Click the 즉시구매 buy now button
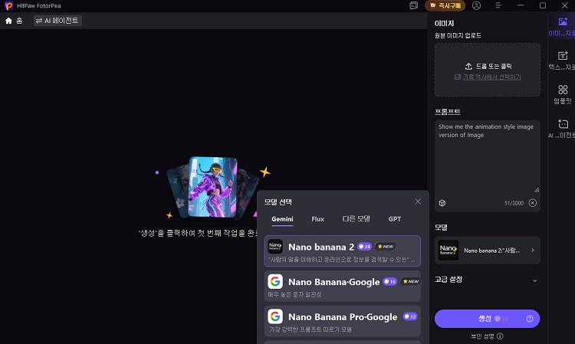This screenshot has width=575, height=344. 445,5
